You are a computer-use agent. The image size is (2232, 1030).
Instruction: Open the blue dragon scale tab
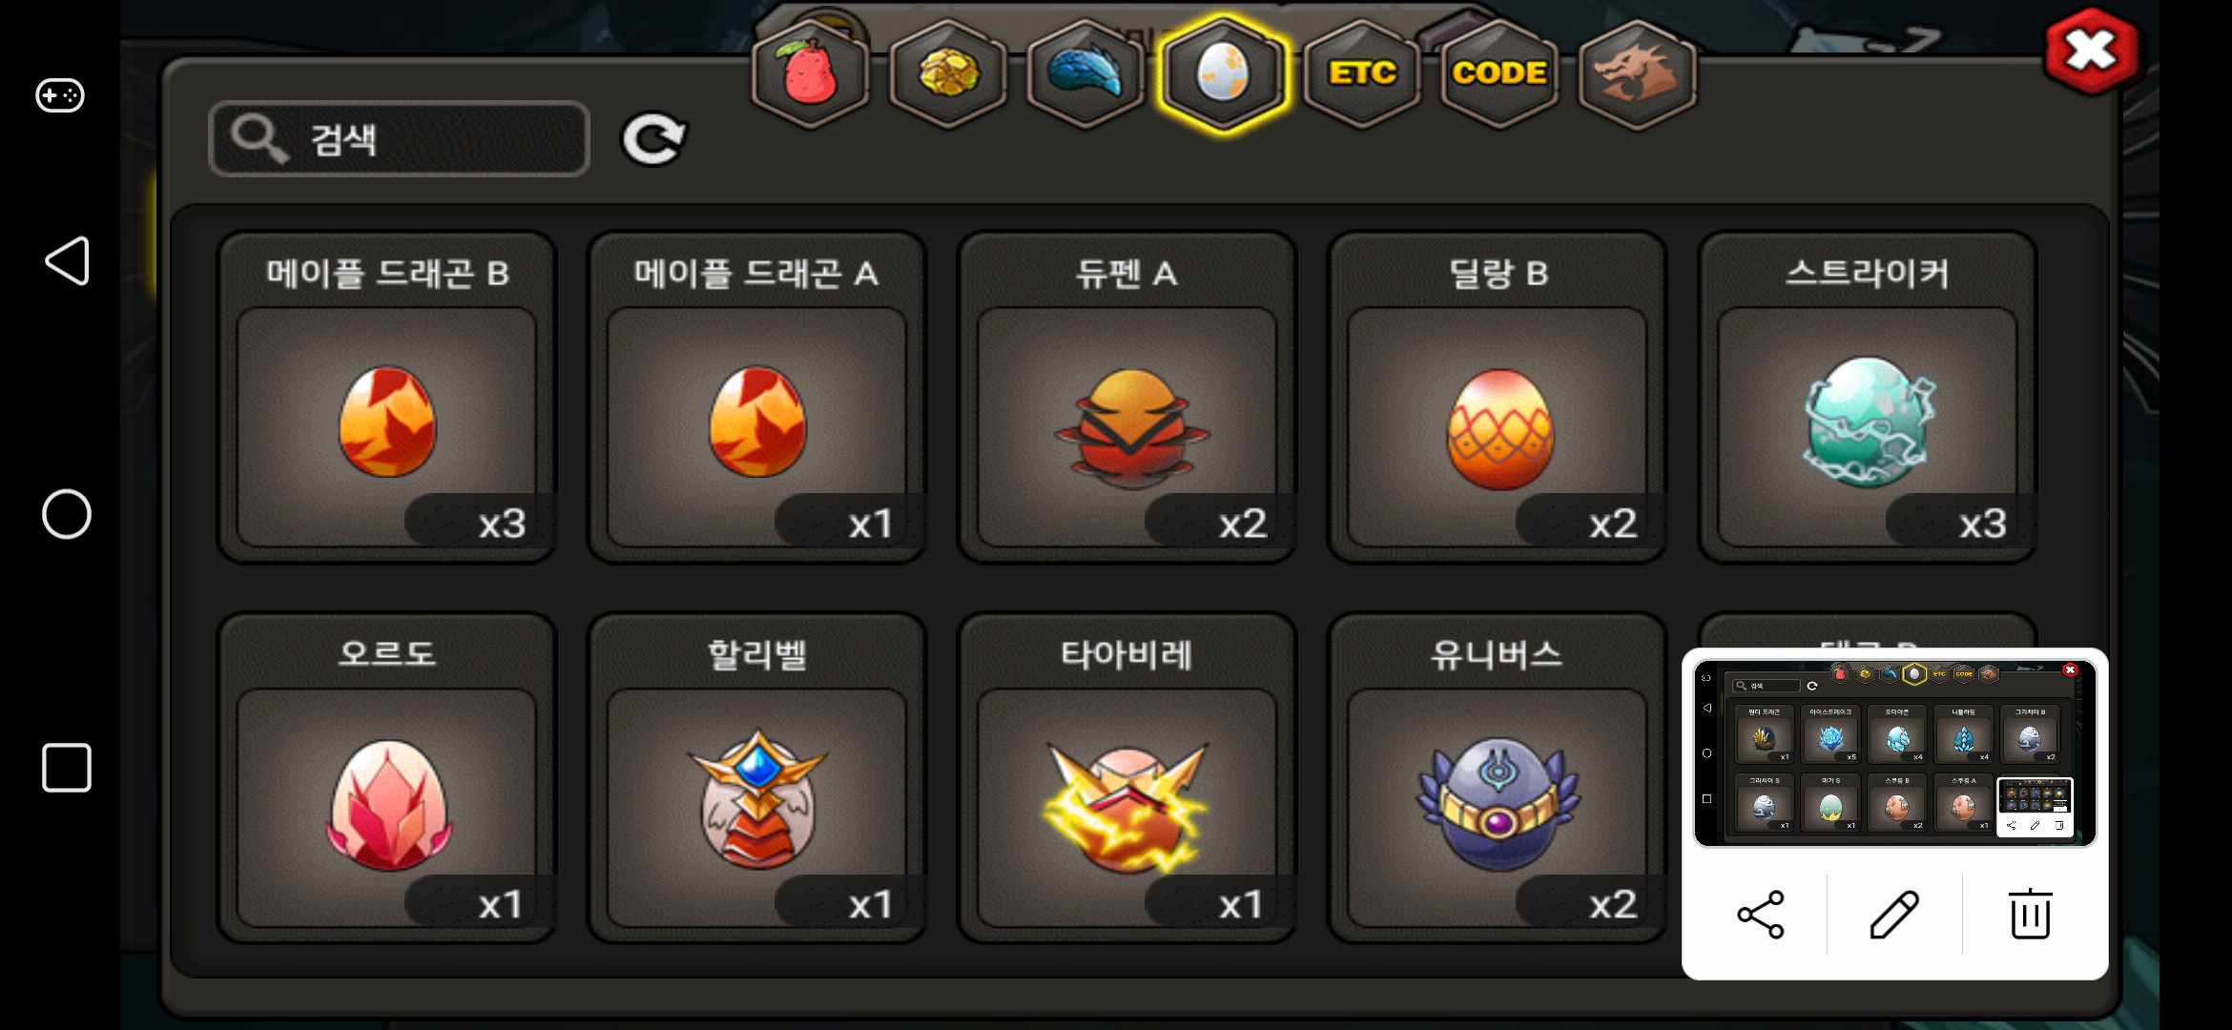(1085, 73)
